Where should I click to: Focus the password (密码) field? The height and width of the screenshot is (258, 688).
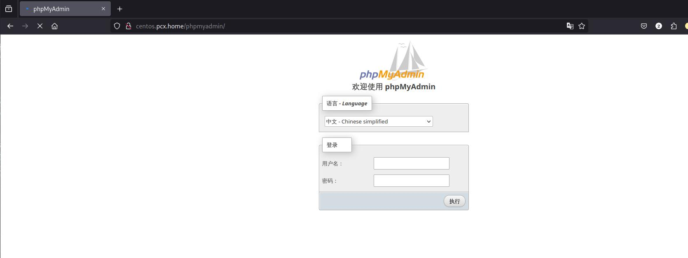point(411,181)
